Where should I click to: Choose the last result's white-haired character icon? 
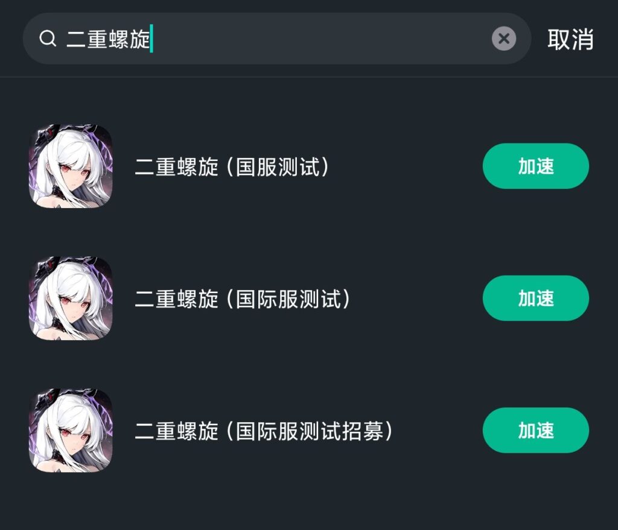(x=71, y=431)
